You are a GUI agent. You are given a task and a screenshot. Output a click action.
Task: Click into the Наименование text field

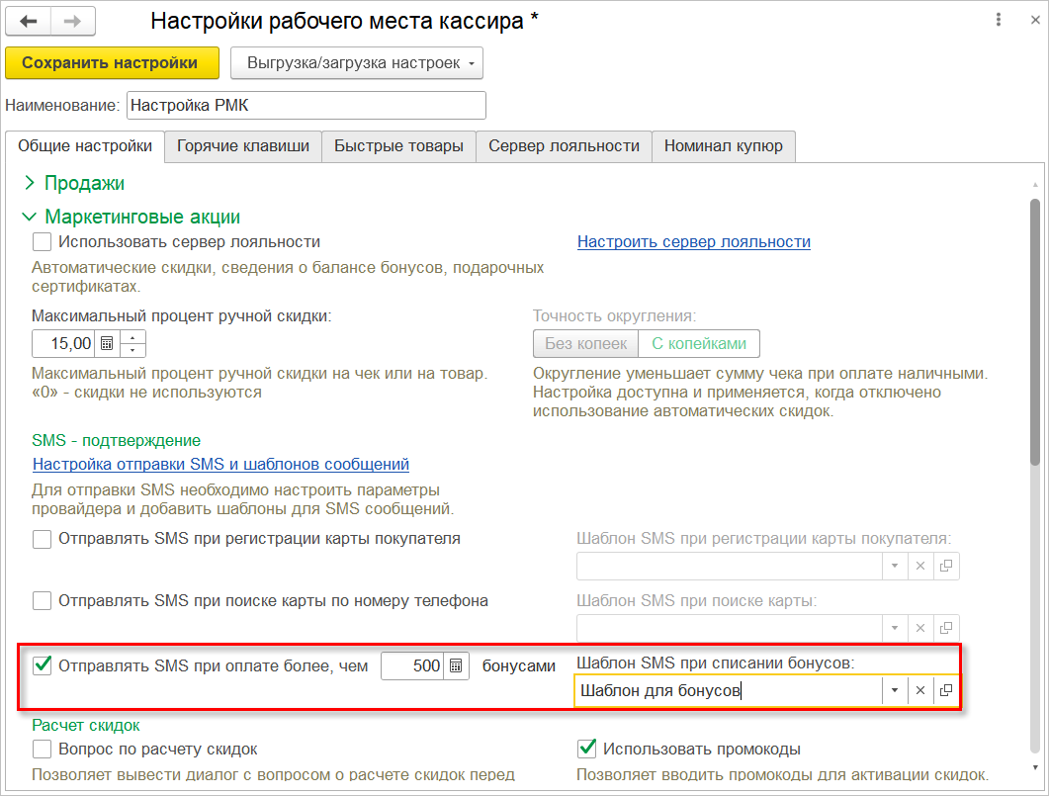click(306, 105)
